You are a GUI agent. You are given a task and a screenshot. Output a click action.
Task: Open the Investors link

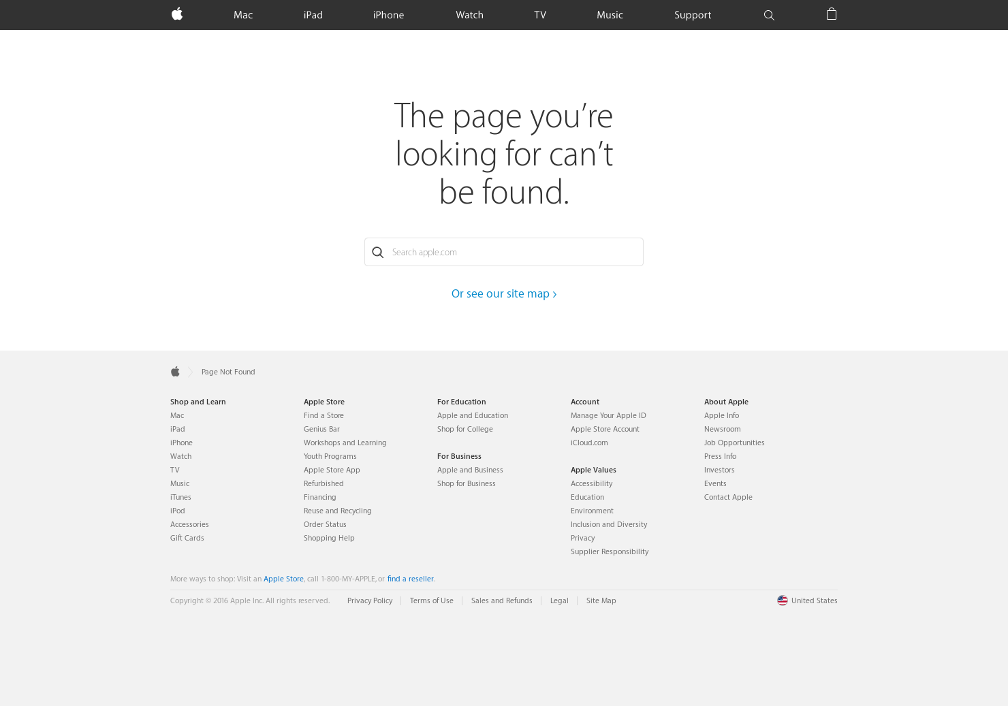(719, 470)
